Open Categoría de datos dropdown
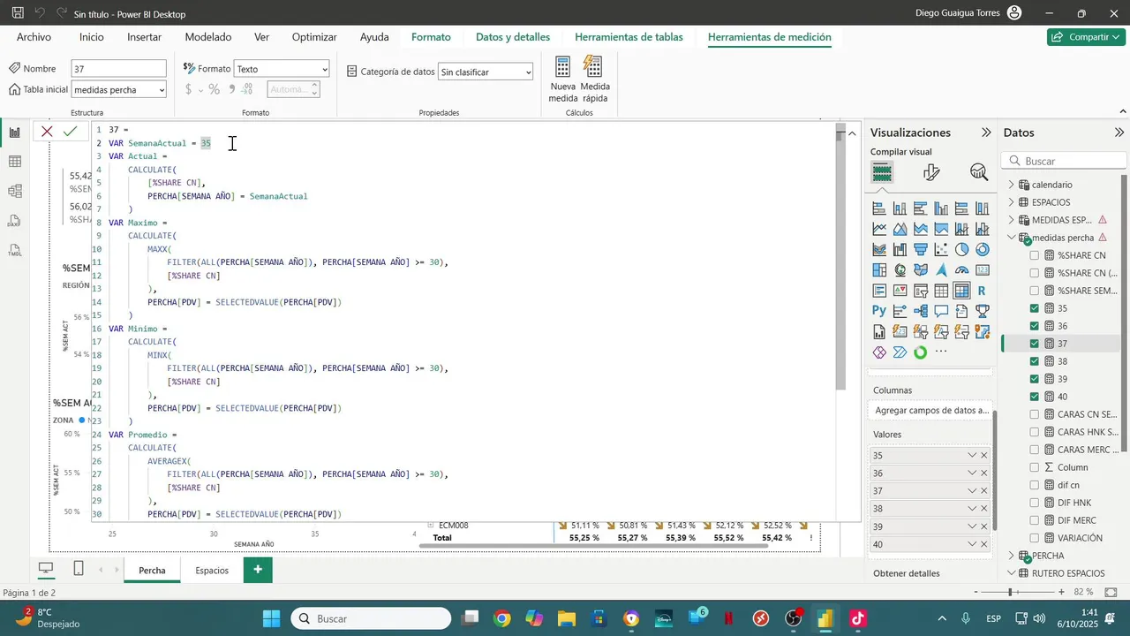The height and width of the screenshot is (636, 1130). click(486, 72)
